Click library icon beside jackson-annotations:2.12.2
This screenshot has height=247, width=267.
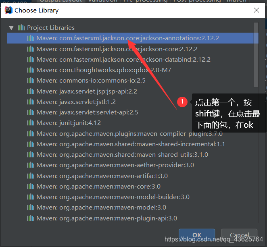[x=31, y=38]
